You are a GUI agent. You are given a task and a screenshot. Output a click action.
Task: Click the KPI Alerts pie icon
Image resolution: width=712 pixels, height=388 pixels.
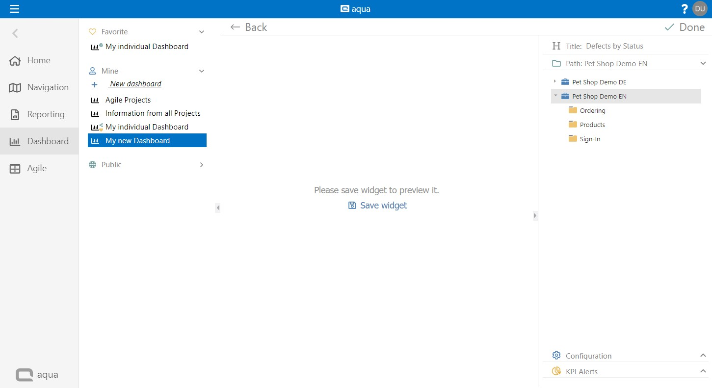pos(556,371)
